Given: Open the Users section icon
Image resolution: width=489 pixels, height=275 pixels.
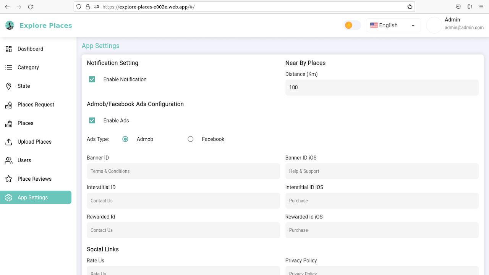Looking at the screenshot, I should tap(8, 160).
